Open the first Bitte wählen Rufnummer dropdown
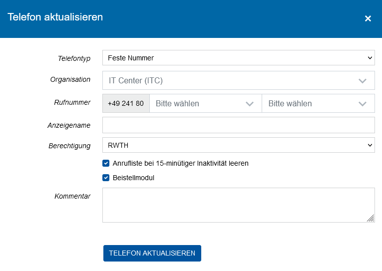Screen dimensions: 382x271 pos(200,104)
